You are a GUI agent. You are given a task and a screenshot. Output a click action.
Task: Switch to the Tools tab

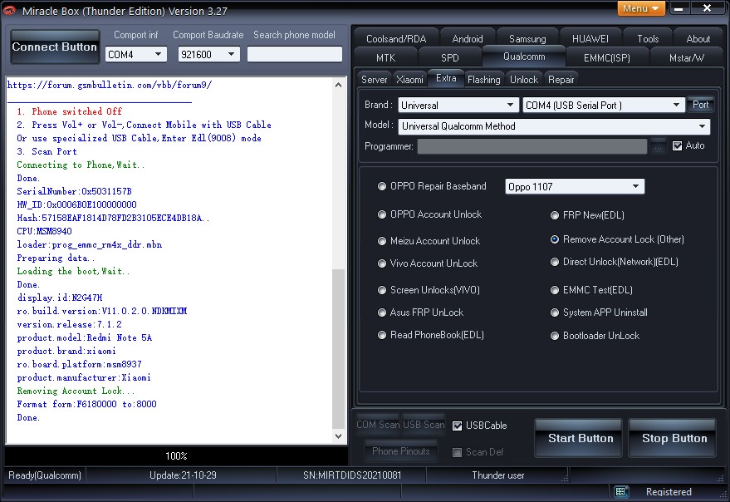point(648,39)
